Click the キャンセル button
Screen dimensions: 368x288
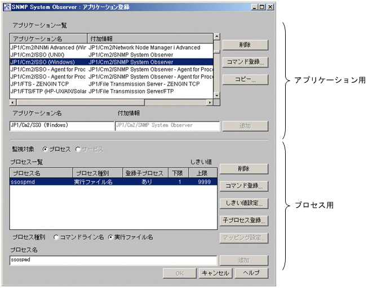pos(215,273)
